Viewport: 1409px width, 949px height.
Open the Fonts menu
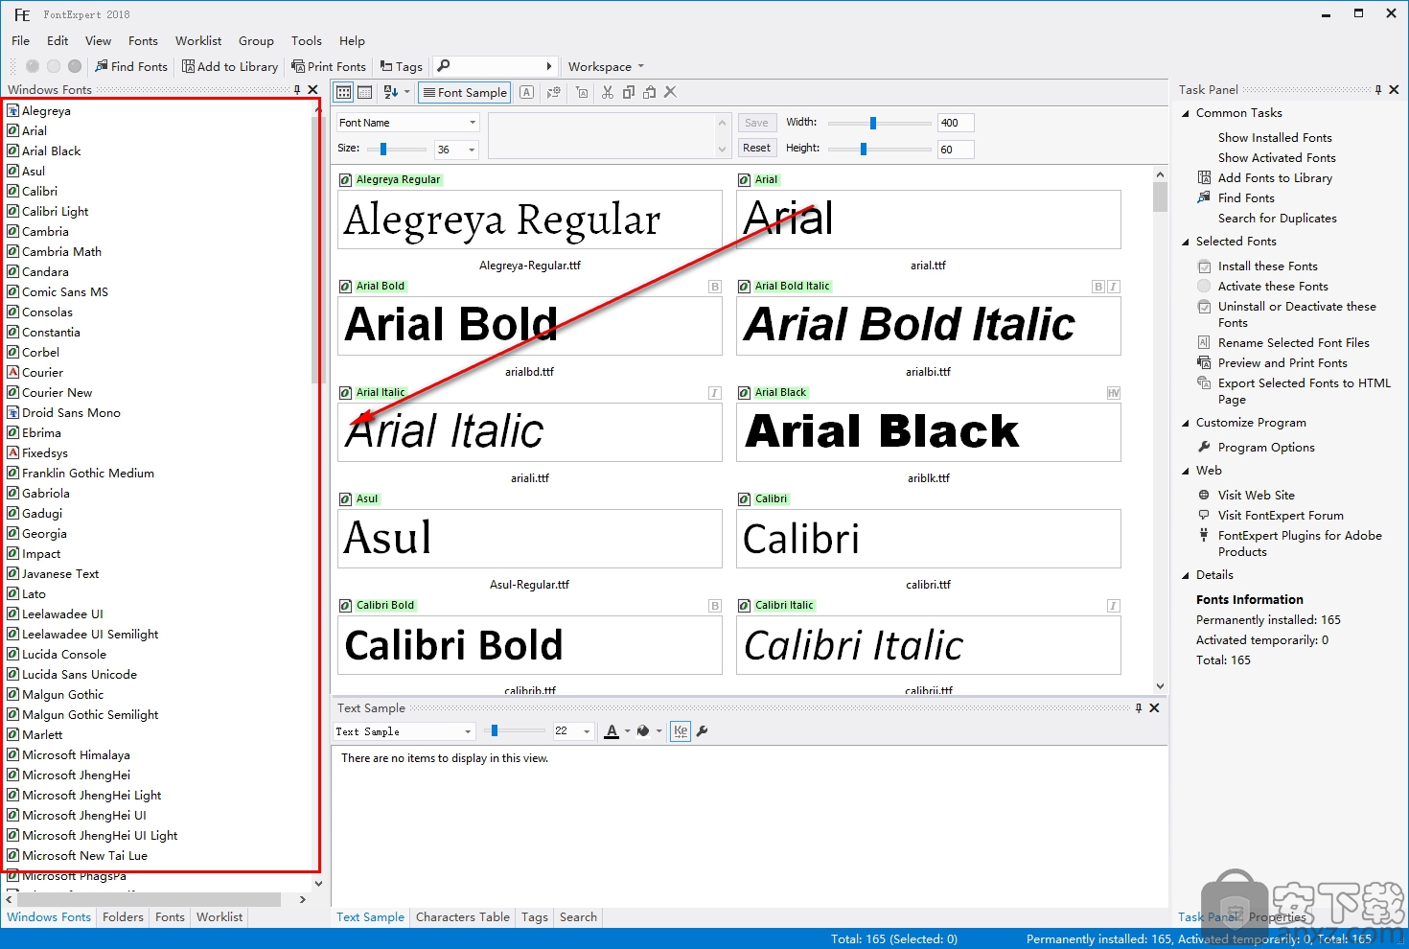pos(143,40)
